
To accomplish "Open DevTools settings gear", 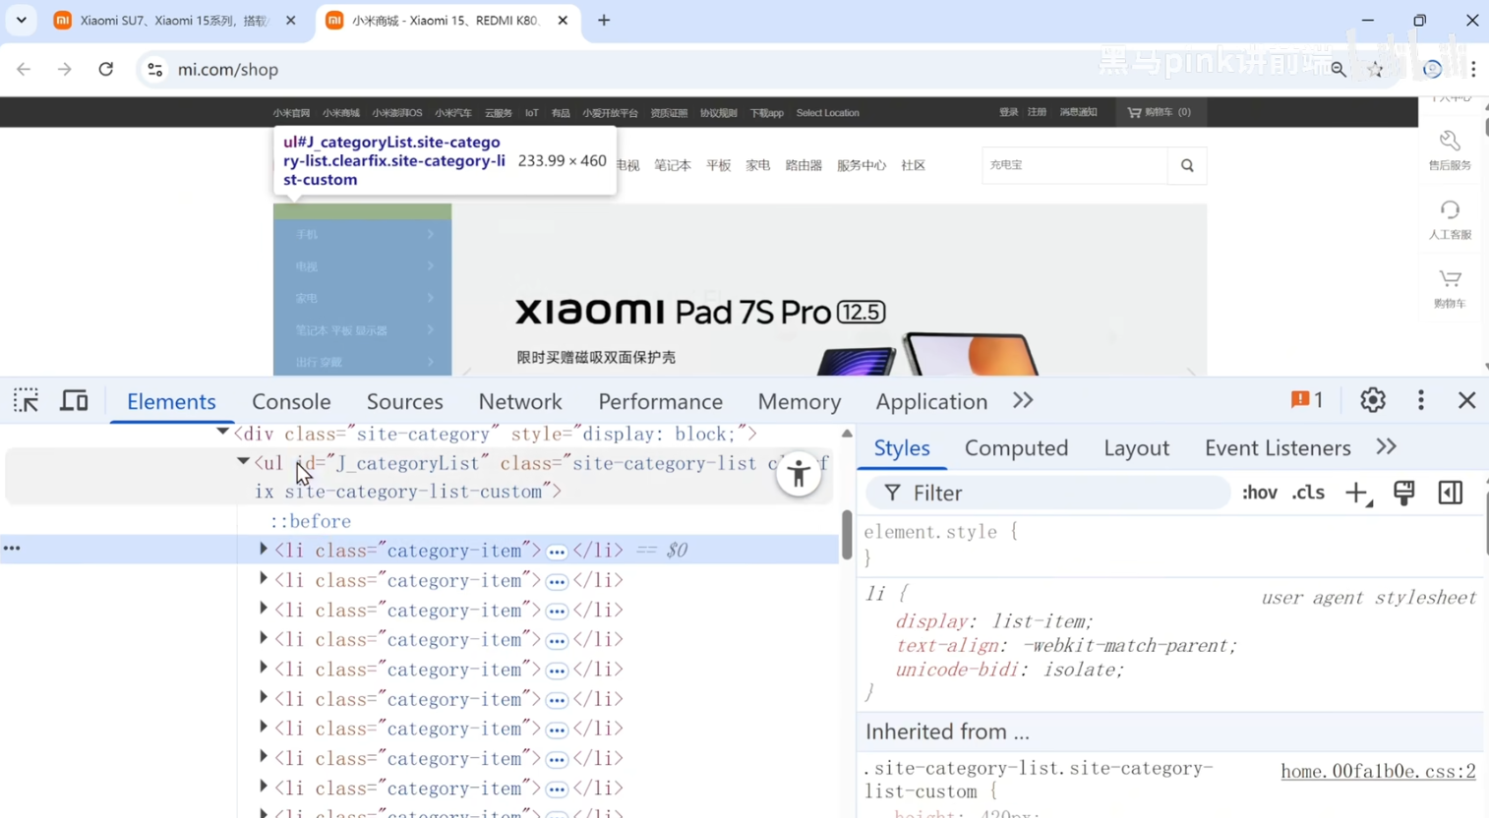I will [1372, 400].
